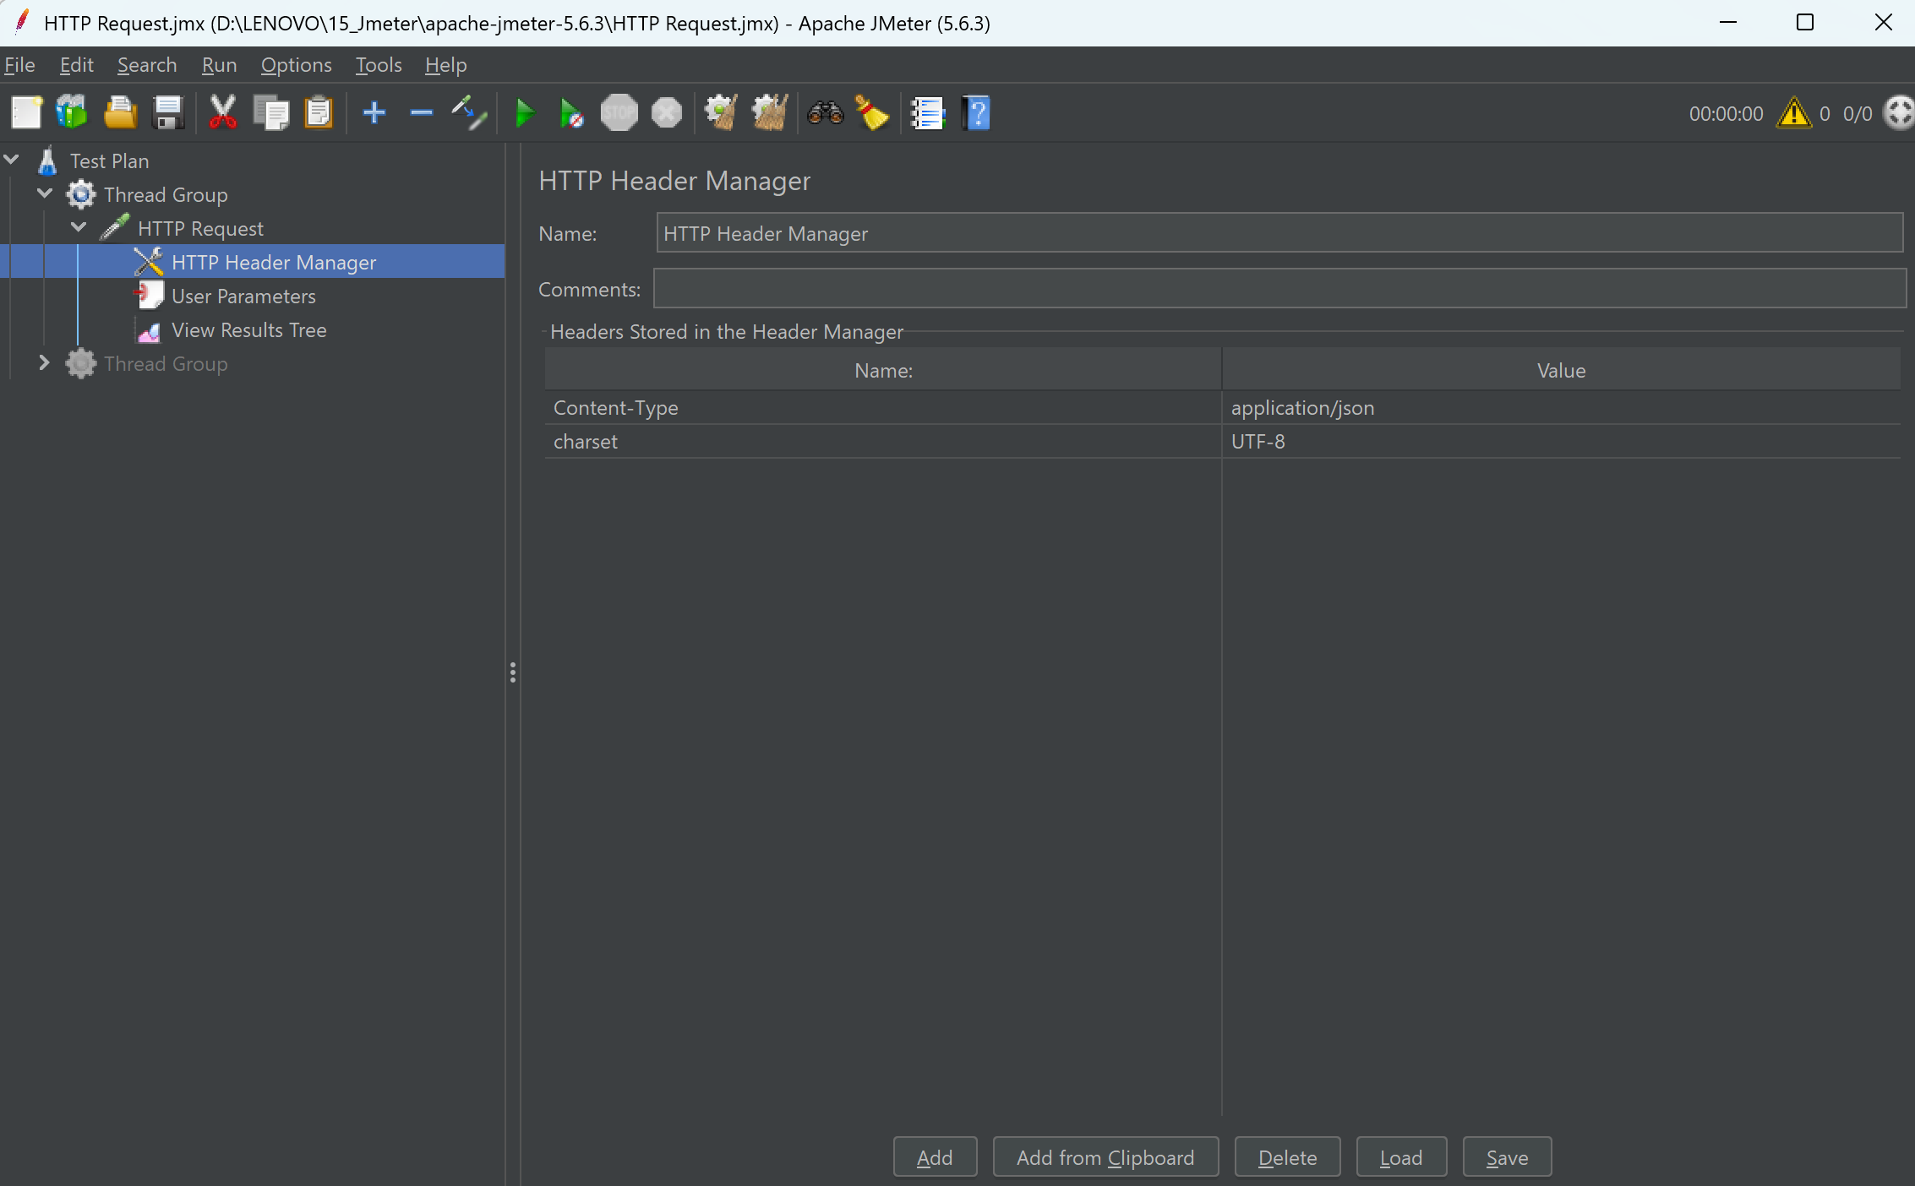Open Help with the question mark icon
Viewport: 1915px width, 1186px height.
point(976,112)
